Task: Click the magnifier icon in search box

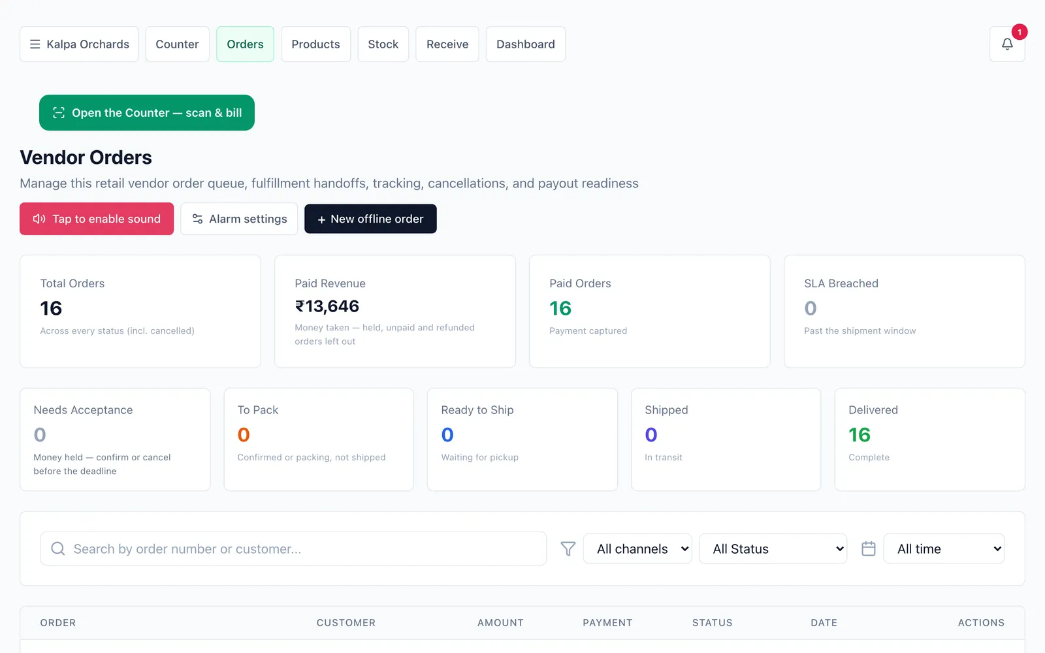Action: [58, 549]
